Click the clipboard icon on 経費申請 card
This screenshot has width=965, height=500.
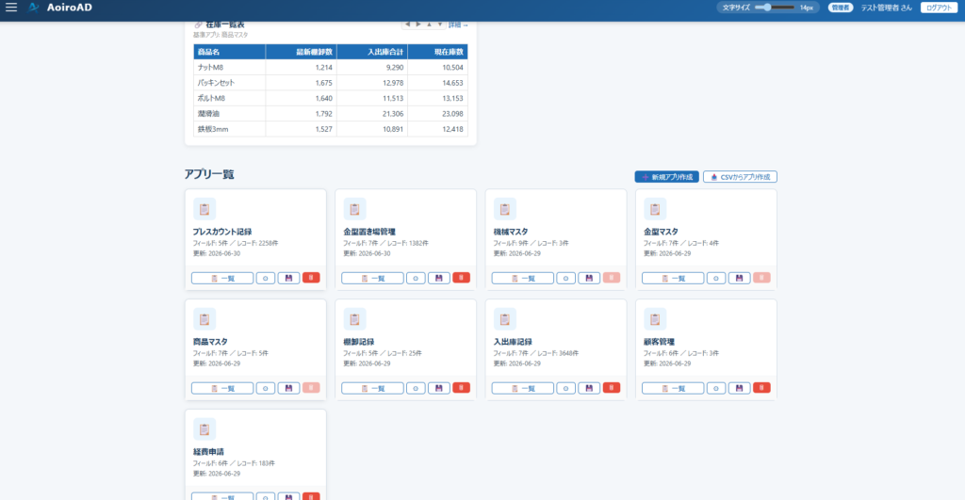pyautogui.click(x=204, y=429)
